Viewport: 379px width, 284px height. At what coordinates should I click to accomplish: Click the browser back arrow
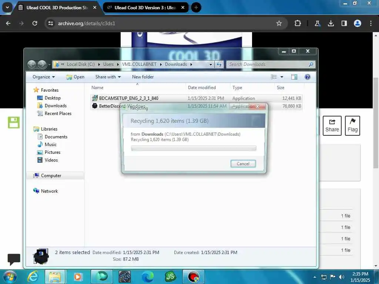(8, 23)
